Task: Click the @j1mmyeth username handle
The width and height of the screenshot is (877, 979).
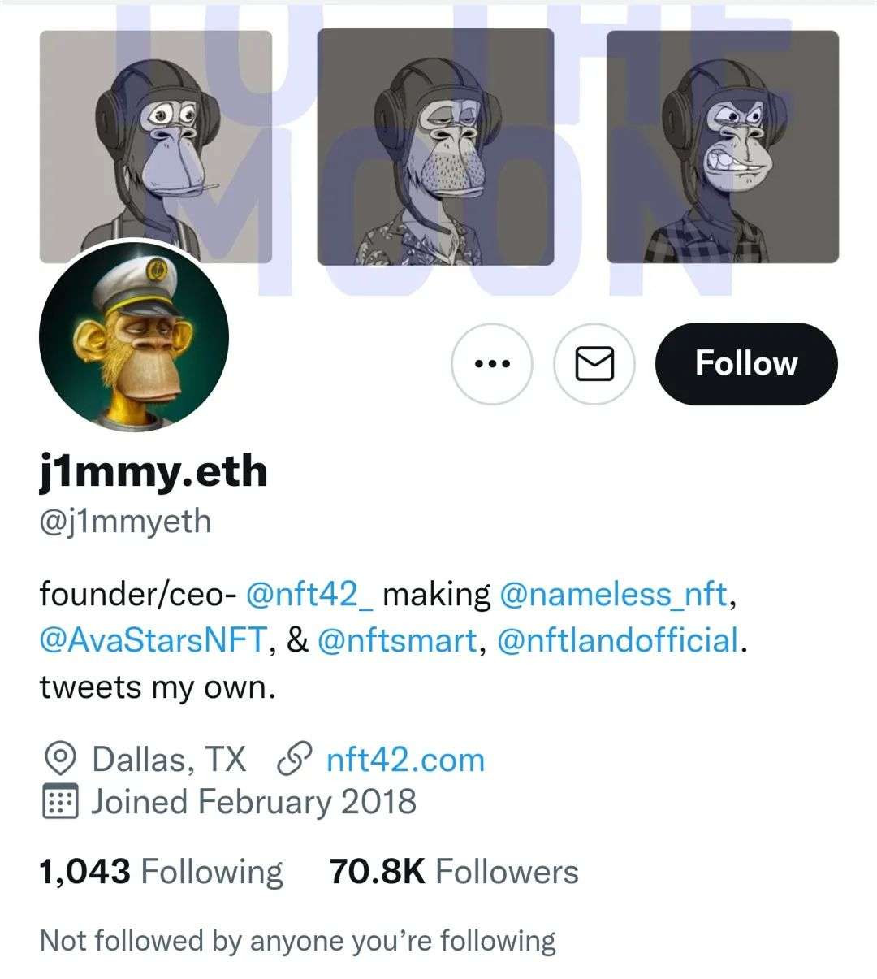Action: click(125, 521)
